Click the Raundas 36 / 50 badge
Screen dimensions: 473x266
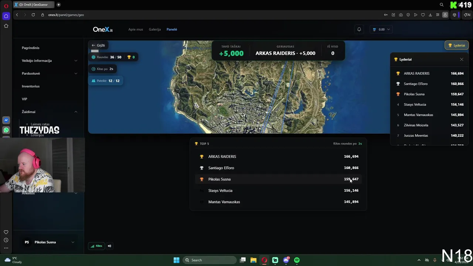tap(113, 57)
